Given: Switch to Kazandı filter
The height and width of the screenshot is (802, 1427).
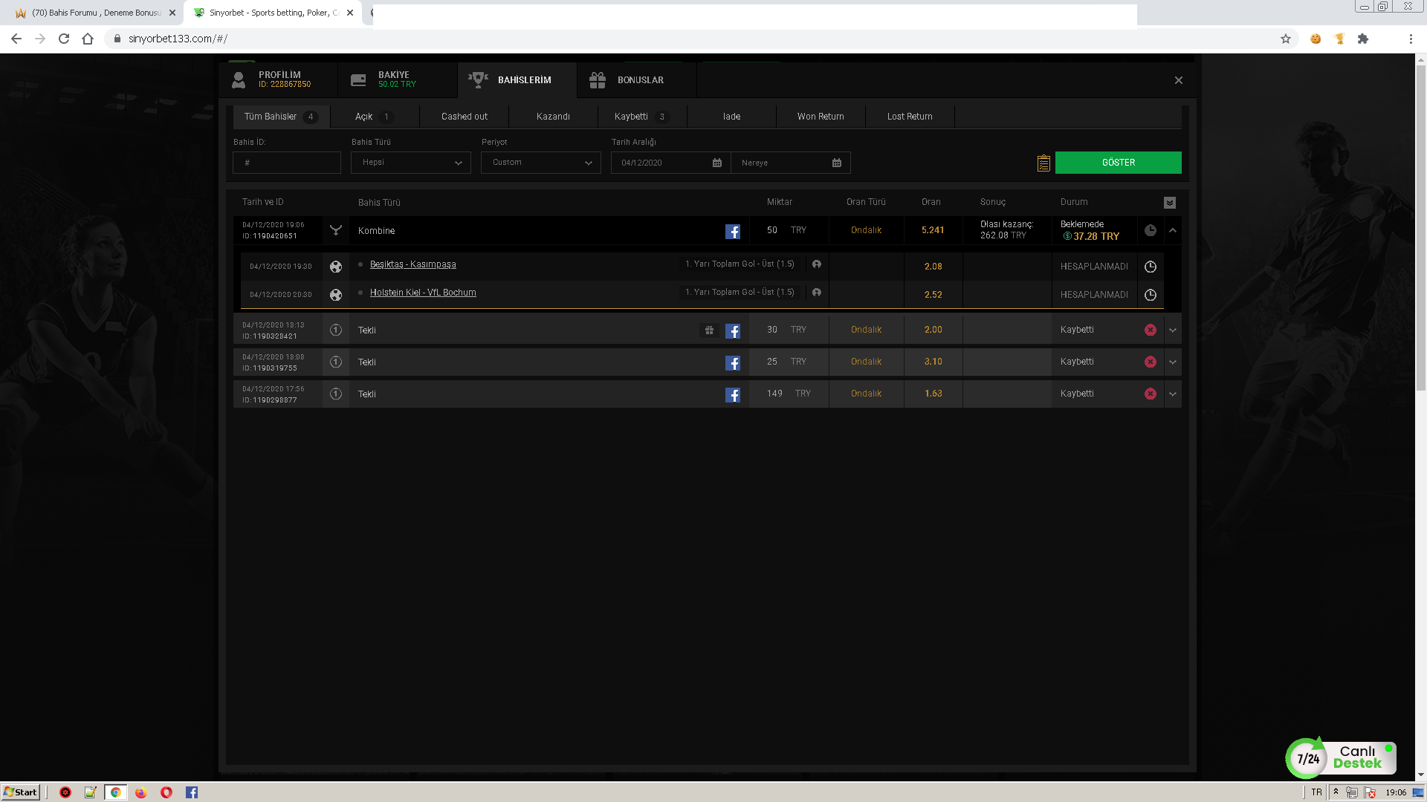Looking at the screenshot, I should (553, 117).
